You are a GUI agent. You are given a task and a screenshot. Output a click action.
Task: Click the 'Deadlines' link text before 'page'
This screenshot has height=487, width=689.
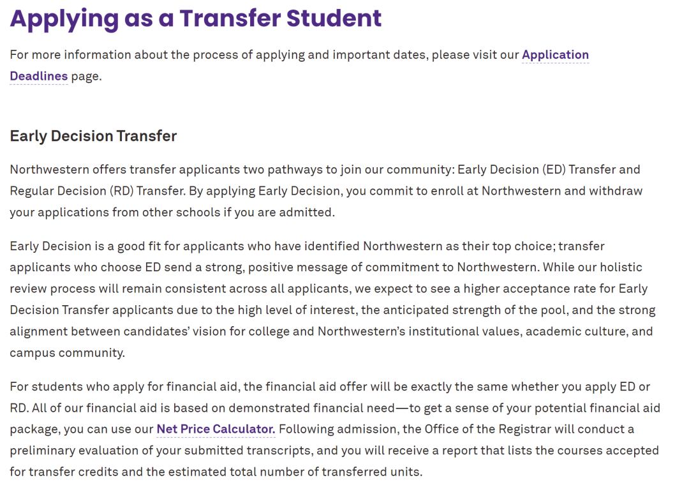coord(39,76)
